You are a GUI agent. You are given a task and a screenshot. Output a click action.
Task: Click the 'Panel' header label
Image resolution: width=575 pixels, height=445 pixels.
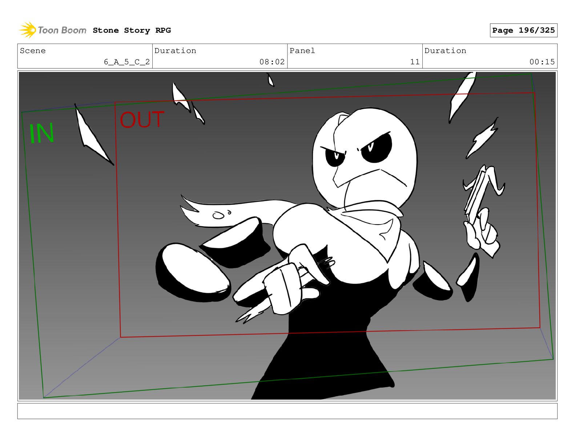pyautogui.click(x=302, y=51)
